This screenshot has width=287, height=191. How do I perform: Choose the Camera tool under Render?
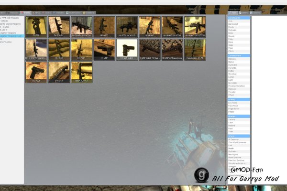(239, 119)
